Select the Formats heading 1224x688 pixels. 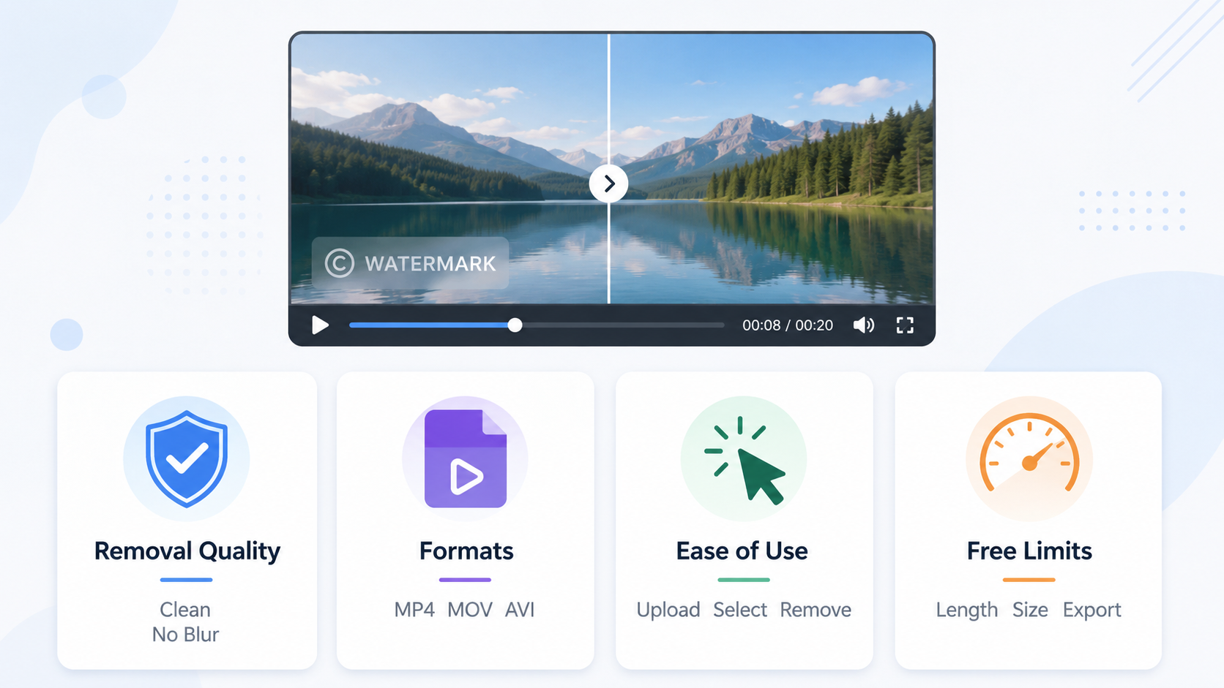point(466,551)
